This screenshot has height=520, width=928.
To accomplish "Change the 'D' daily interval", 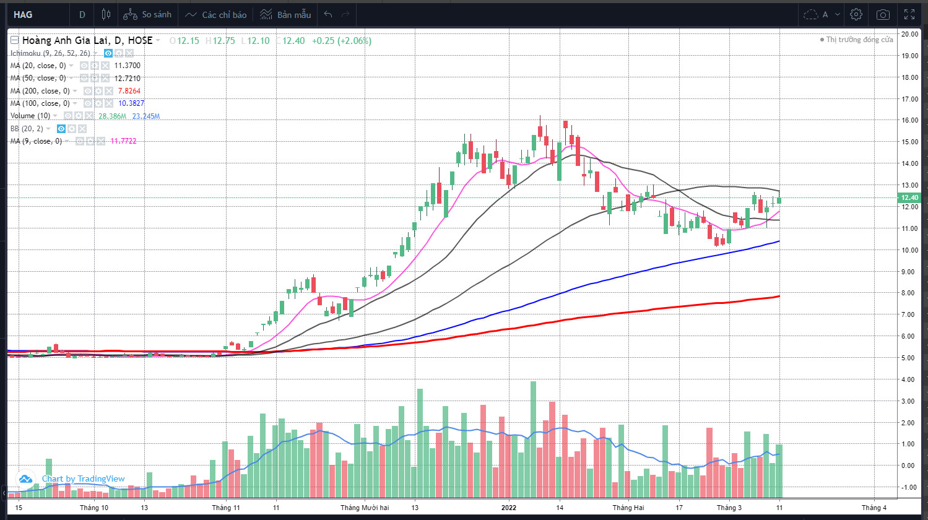I will tap(82, 14).
